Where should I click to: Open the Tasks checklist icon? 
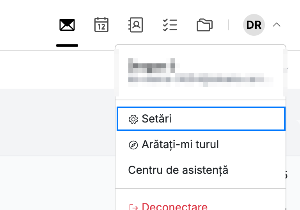(170, 25)
